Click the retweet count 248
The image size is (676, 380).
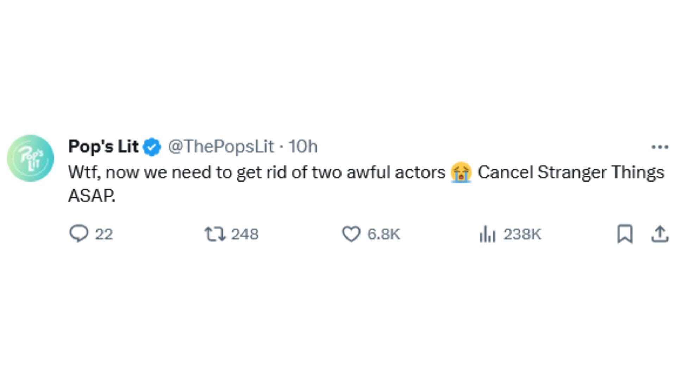[245, 234]
